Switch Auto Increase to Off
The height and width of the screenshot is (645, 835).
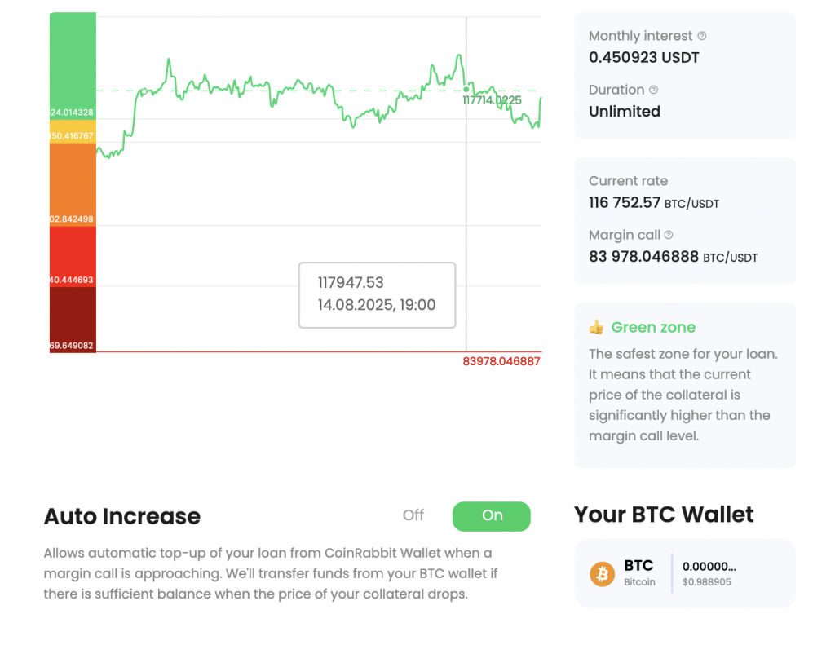coord(413,515)
